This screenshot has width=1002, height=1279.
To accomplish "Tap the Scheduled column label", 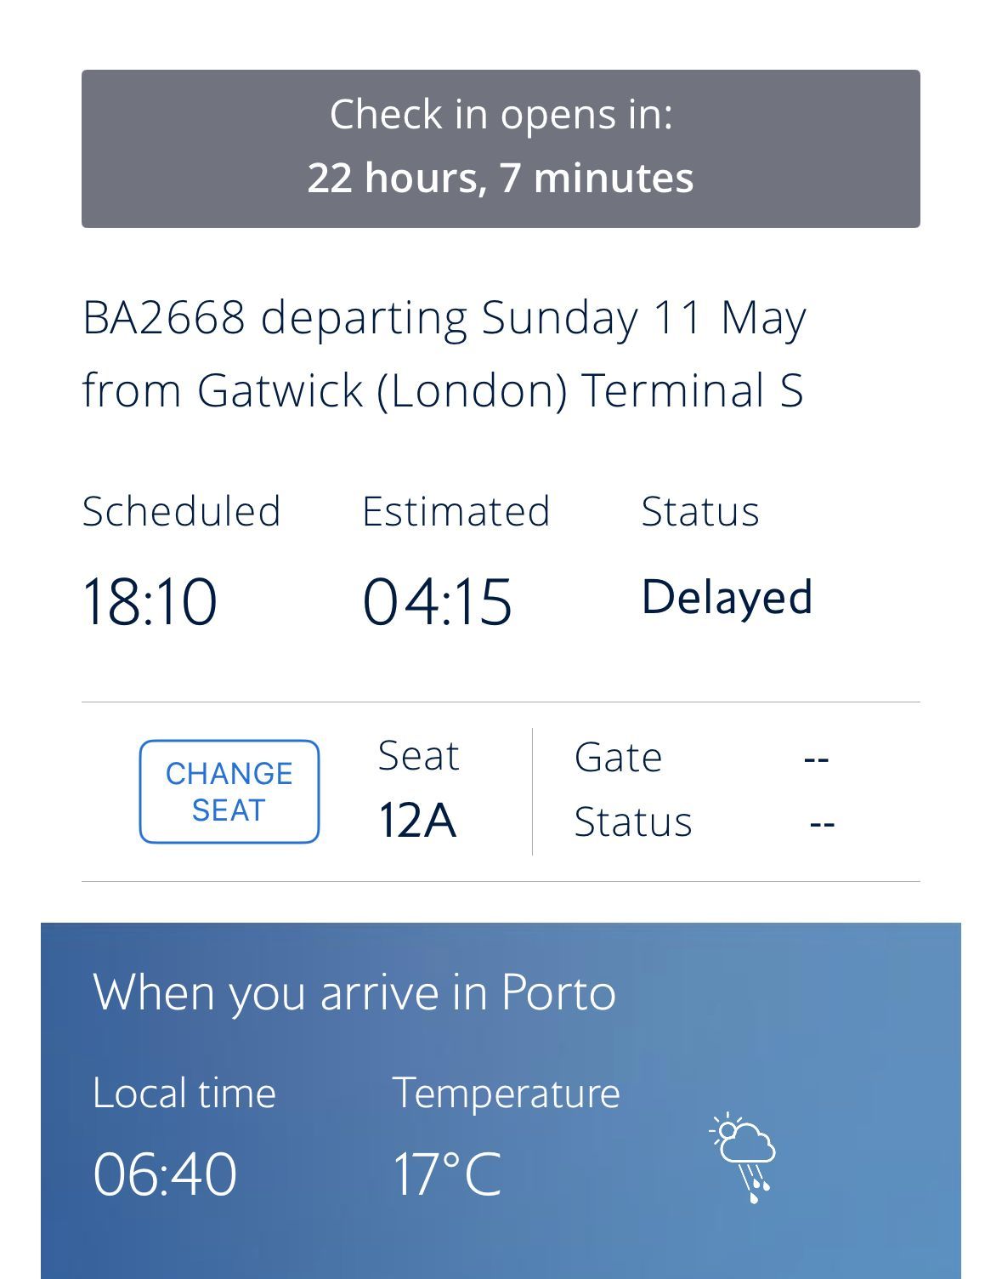I will point(181,511).
